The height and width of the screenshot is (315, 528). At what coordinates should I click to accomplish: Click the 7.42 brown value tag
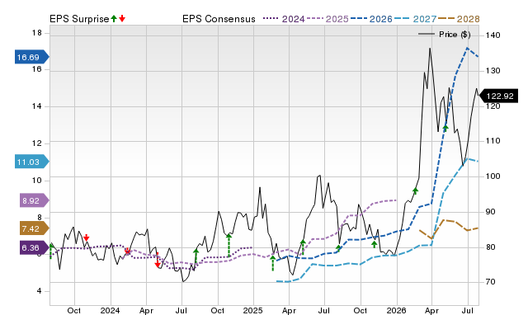coord(35,229)
